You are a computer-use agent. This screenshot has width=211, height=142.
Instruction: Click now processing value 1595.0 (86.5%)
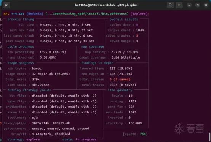pyautogui.click(x=53, y=52)
